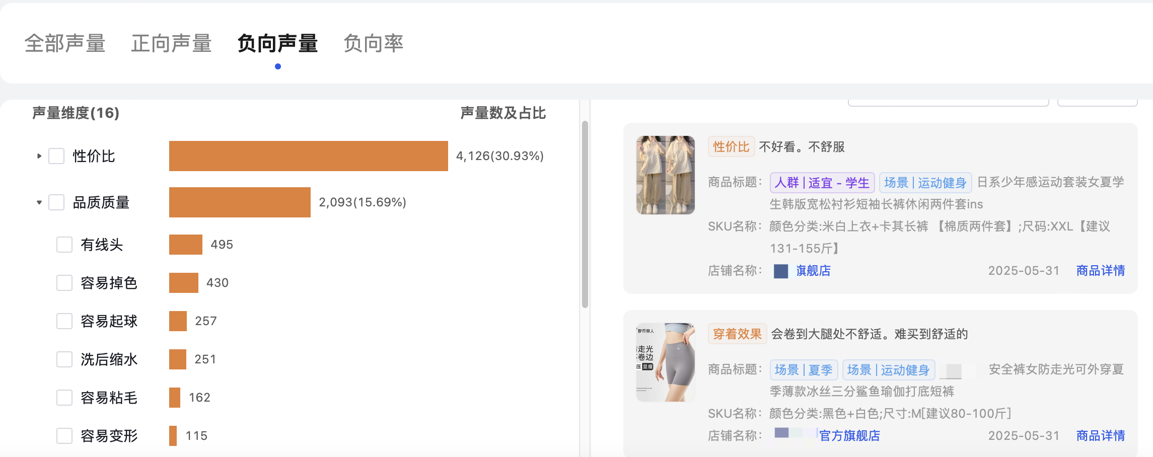Click the 旗舰店 store name link
1153x457 pixels.
click(813, 271)
